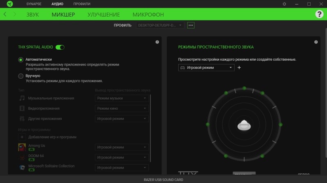Open the УЛУЧШЕНИЕ tab
The width and height of the screenshot is (327, 183).
tap(104, 15)
